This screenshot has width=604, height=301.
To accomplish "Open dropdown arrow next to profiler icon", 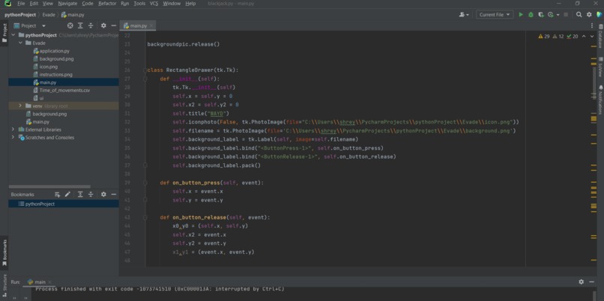I will tap(558, 15).
